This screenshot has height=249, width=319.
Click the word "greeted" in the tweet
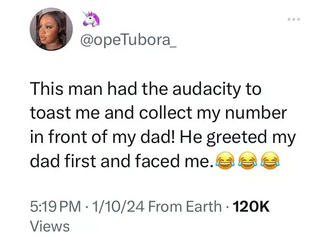pos(235,137)
